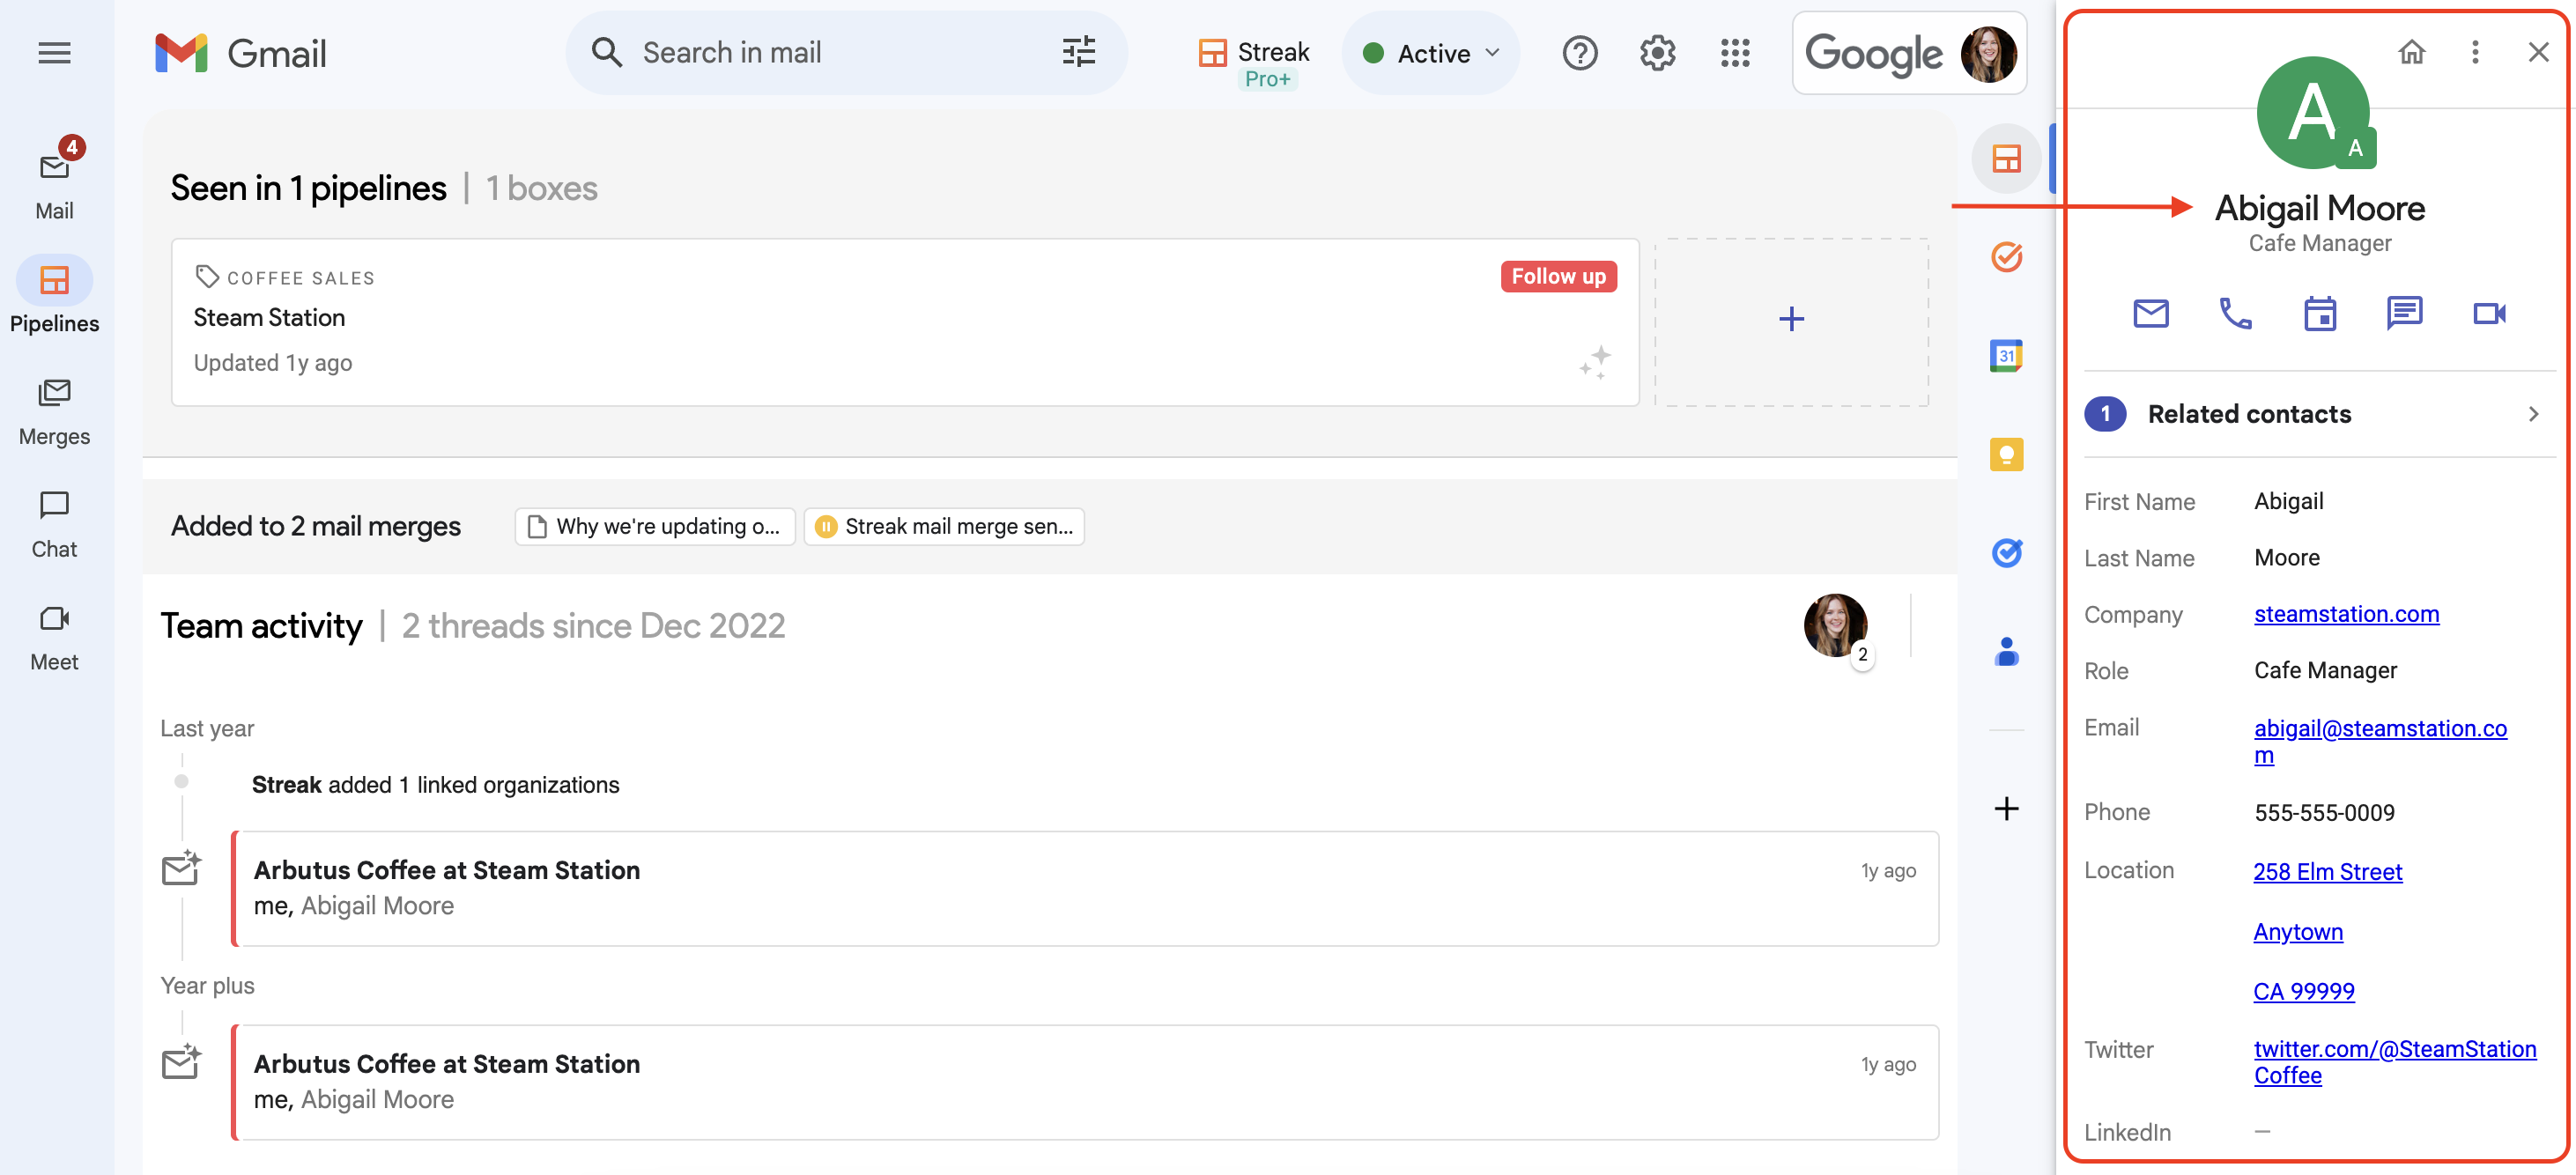Open the Active status dropdown
2576x1175 pixels.
(1431, 53)
